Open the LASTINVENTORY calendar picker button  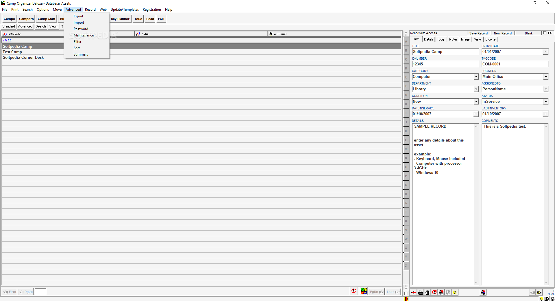click(x=545, y=114)
